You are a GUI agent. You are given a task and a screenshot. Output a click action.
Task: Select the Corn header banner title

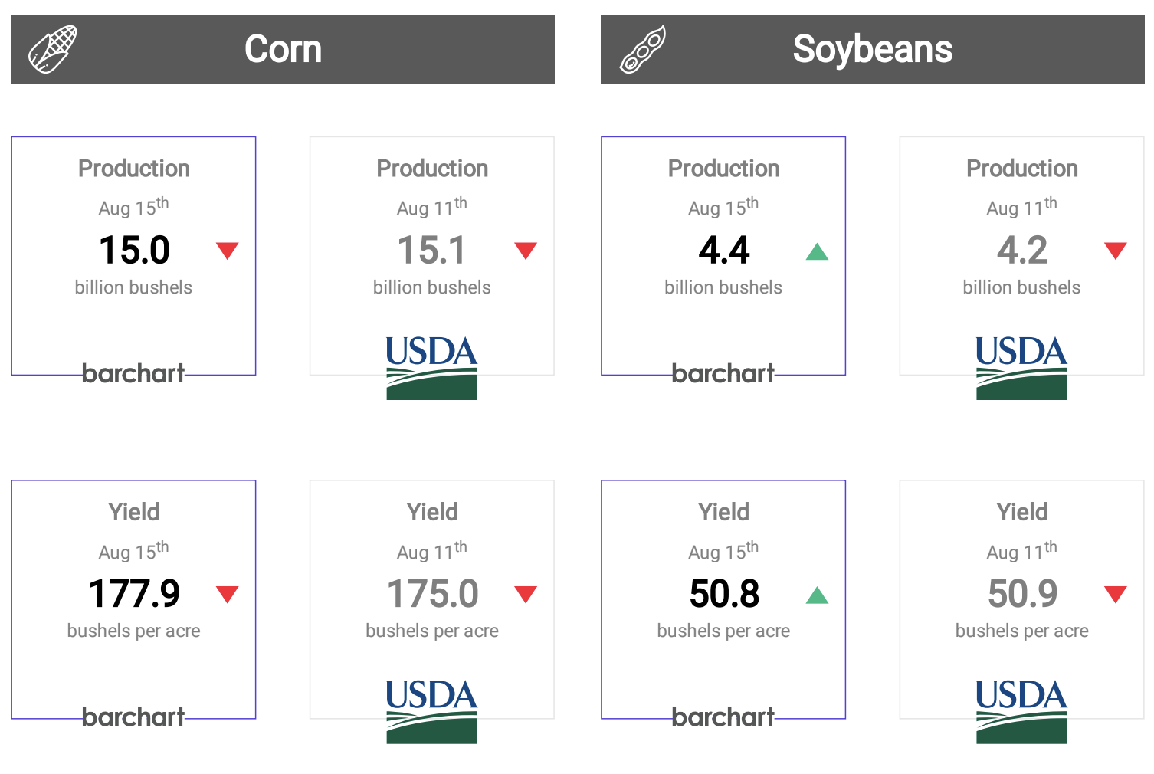point(284,49)
